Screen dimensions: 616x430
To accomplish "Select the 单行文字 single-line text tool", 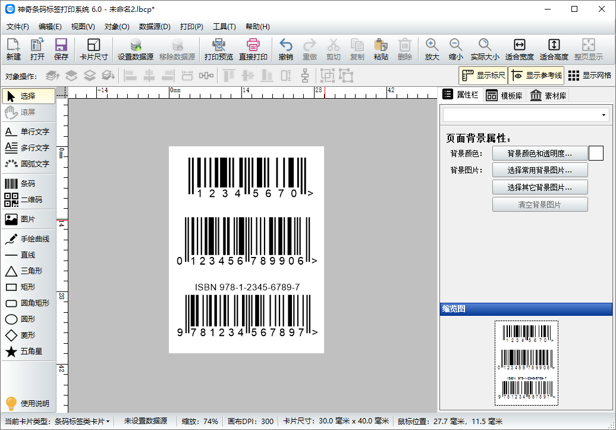I will [29, 131].
